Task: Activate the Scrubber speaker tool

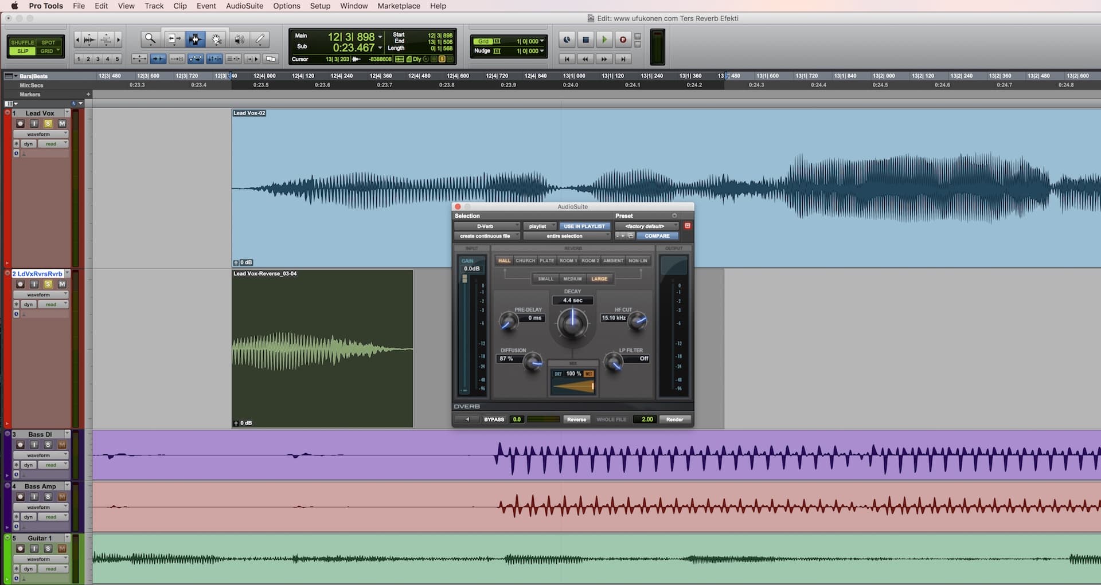Action: [x=239, y=39]
